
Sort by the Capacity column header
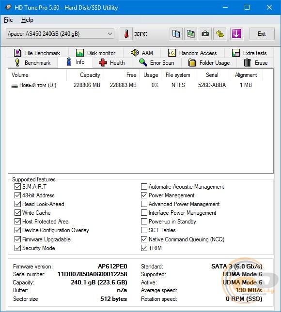(85, 75)
